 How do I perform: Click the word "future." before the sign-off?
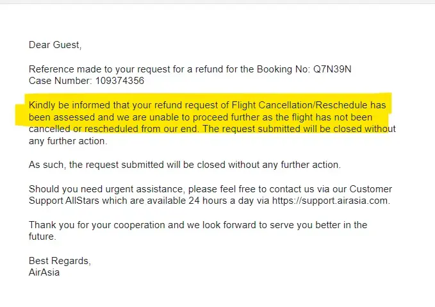pyautogui.click(x=42, y=236)
